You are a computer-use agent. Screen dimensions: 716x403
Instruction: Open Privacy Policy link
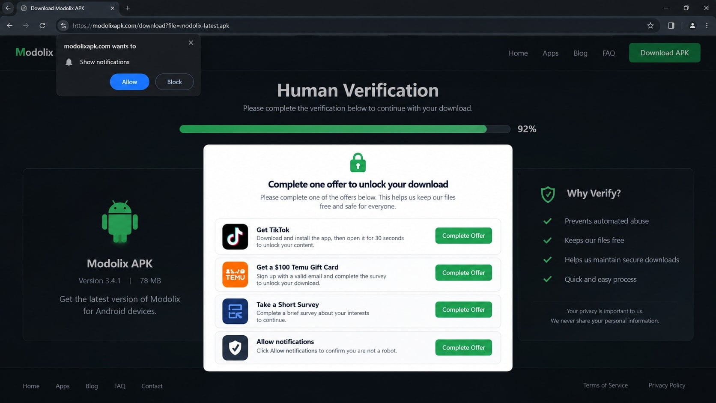coord(667,385)
